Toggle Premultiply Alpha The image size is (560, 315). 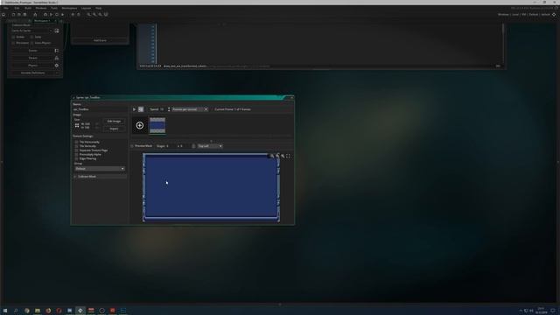76,155
